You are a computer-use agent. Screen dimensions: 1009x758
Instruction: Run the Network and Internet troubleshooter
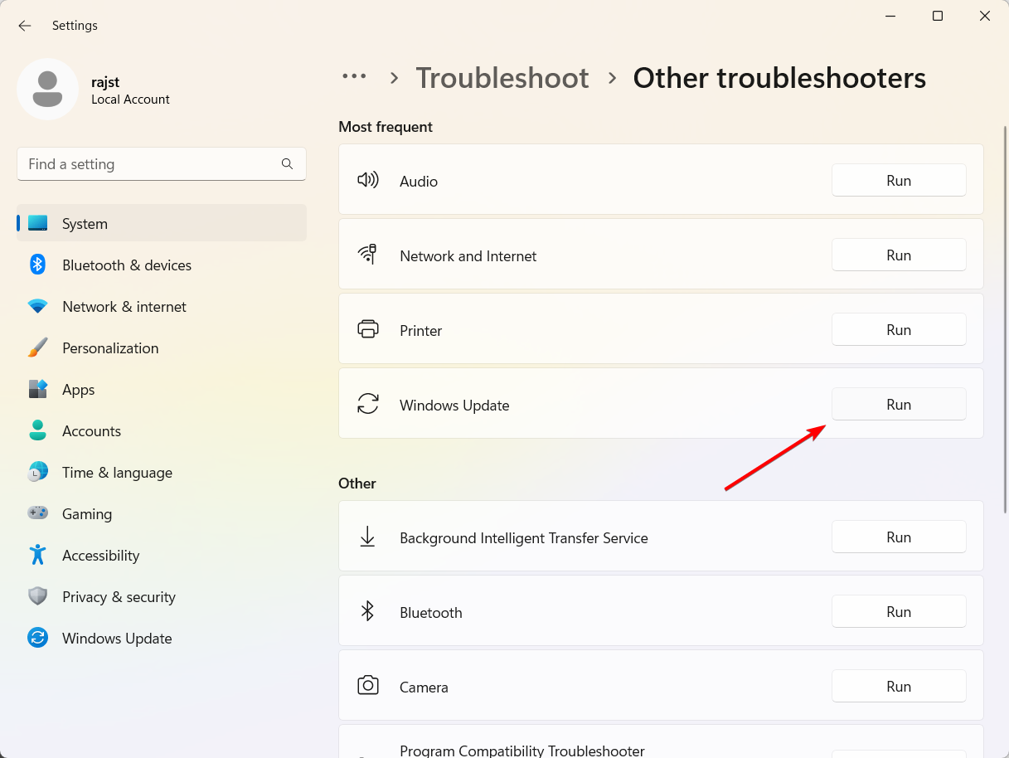tap(899, 255)
